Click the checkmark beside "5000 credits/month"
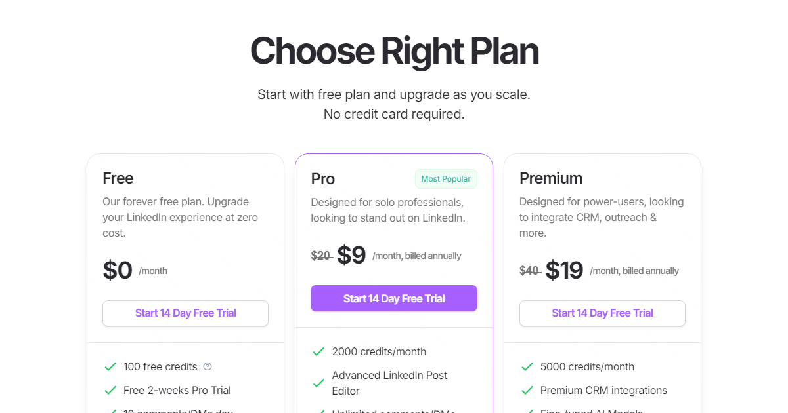The height and width of the screenshot is (413, 788). [527, 366]
